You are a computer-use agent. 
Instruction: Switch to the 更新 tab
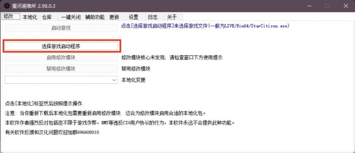point(114,17)
